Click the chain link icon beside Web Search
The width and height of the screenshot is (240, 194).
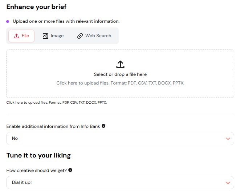click(80, 36)
